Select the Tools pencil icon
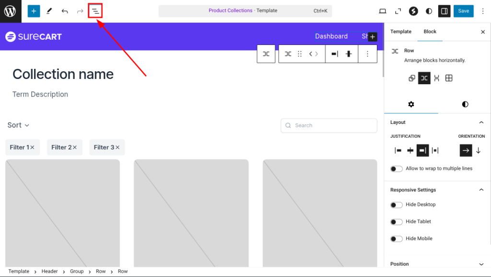 tap(49, 11)
